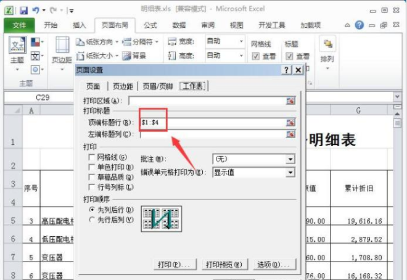The width and height of the screenshot is (407, 280).
Task: Open the Themes (主题) gallery icon
Action: pyautogui.click(x=17, y=45)
